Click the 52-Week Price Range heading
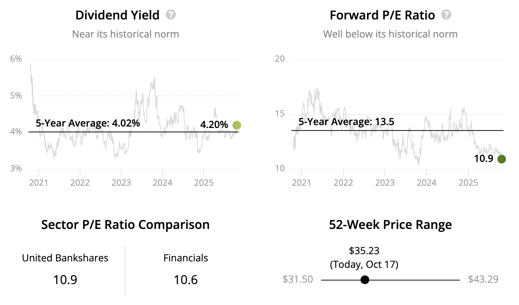 390,225
